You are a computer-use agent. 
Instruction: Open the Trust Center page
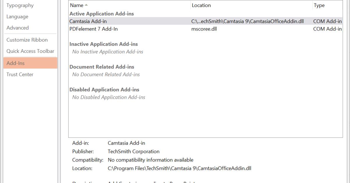20,74
